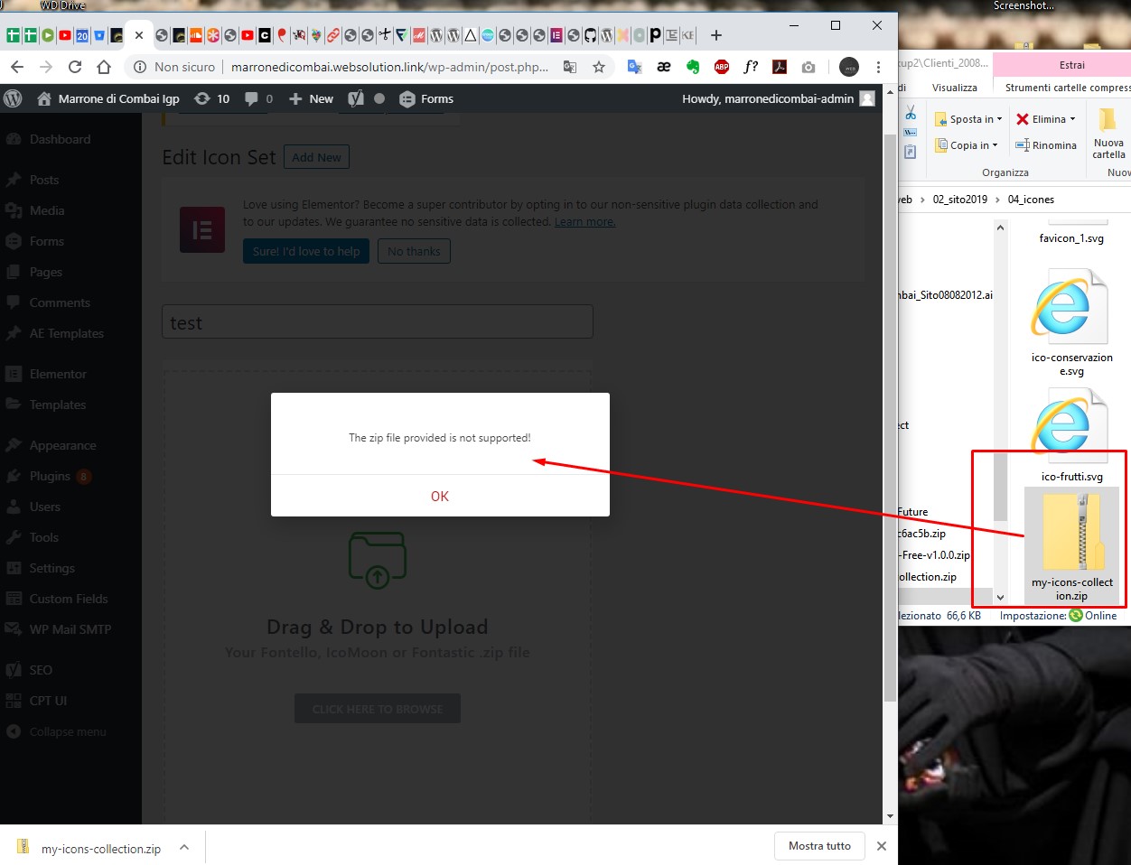Screen dimensions: 1131x865
Task: Open the Chrome home page button
Action: 104,67
